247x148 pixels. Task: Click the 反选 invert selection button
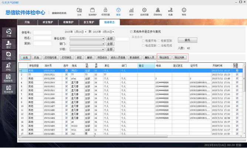[x=37, y=58]
